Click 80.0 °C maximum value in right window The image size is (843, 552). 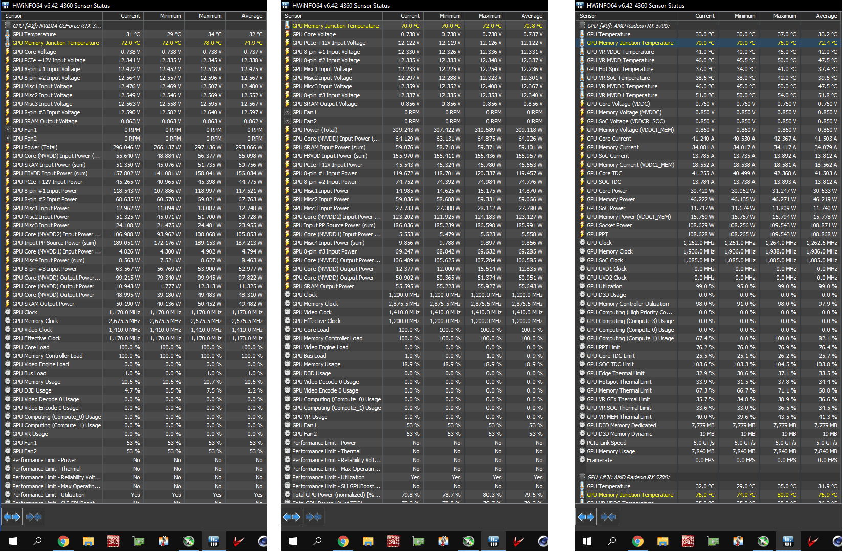click(x=787, y=495)
